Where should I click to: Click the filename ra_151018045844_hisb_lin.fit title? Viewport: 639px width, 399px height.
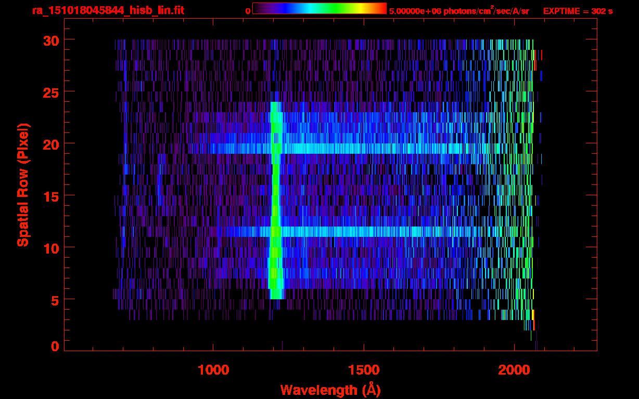point(108,10)
